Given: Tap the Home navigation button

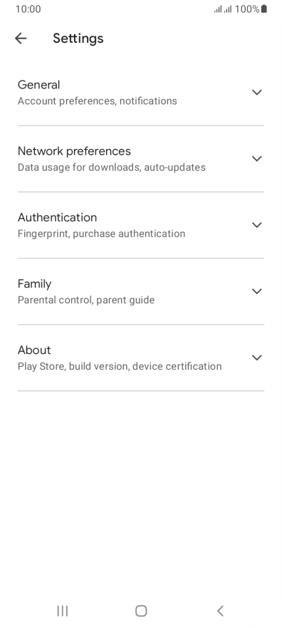Looking at the screenshot, I should coord(141,611).
